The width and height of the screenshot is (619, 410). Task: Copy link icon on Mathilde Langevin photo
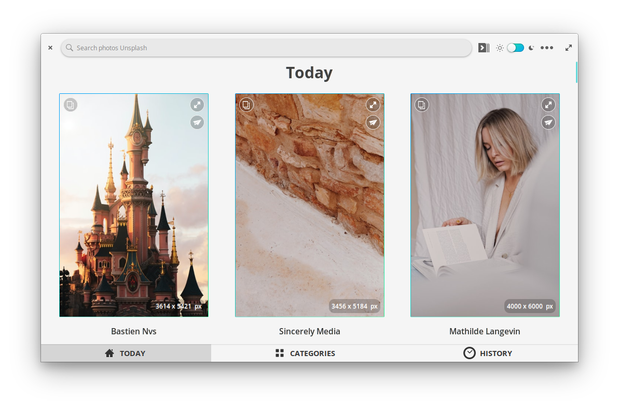(x=422, y=105)
